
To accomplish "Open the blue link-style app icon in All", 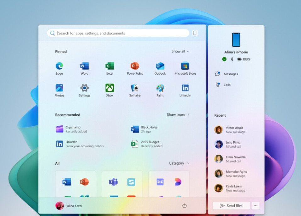I will pos(160,182).
